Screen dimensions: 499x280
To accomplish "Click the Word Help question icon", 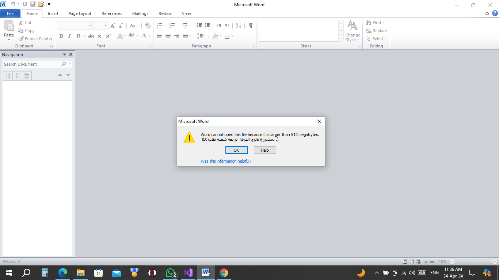I will [x=495, y=13].
